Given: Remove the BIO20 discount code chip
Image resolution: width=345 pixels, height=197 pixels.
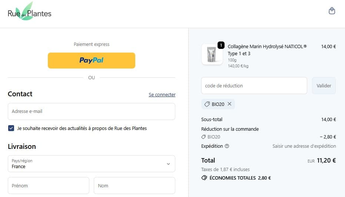Looking at the screenshot, I should (229, 104).
